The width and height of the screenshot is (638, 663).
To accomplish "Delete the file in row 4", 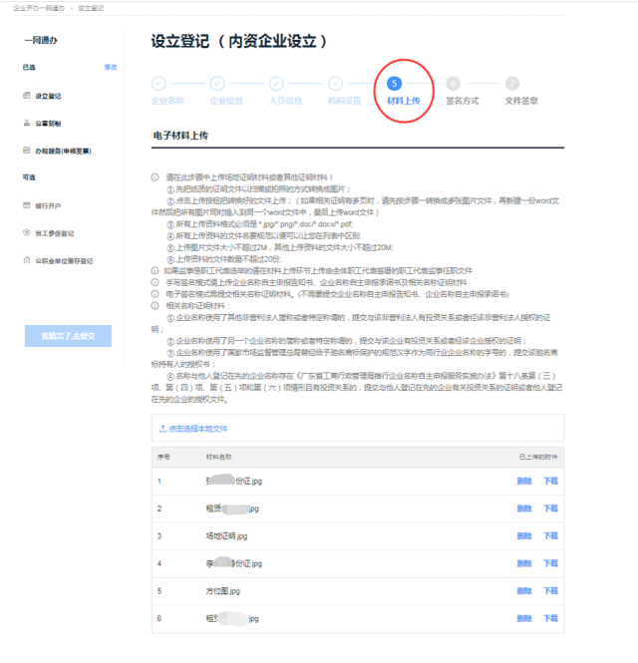I will coord(524,563).
